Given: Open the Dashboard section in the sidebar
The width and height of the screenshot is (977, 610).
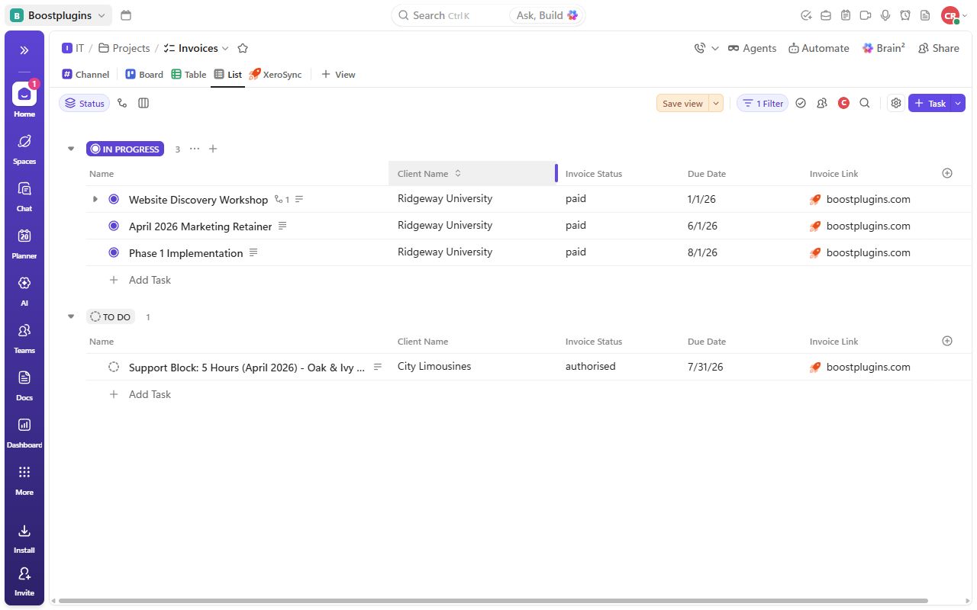Looking at the screenshot, I should click(24, 431).
